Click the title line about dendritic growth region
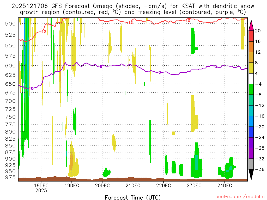 [x=133, y=12]
